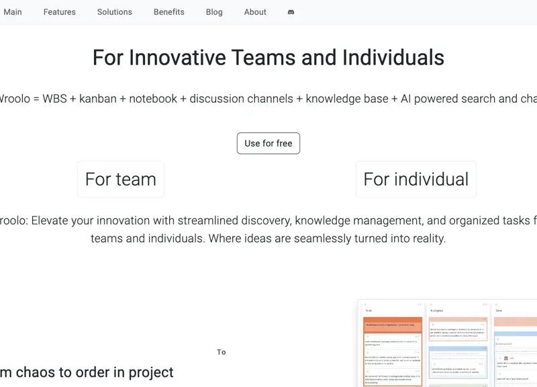Click the dark orange card in To do
Screen dimensions: 537x387
tap(393, 325)
